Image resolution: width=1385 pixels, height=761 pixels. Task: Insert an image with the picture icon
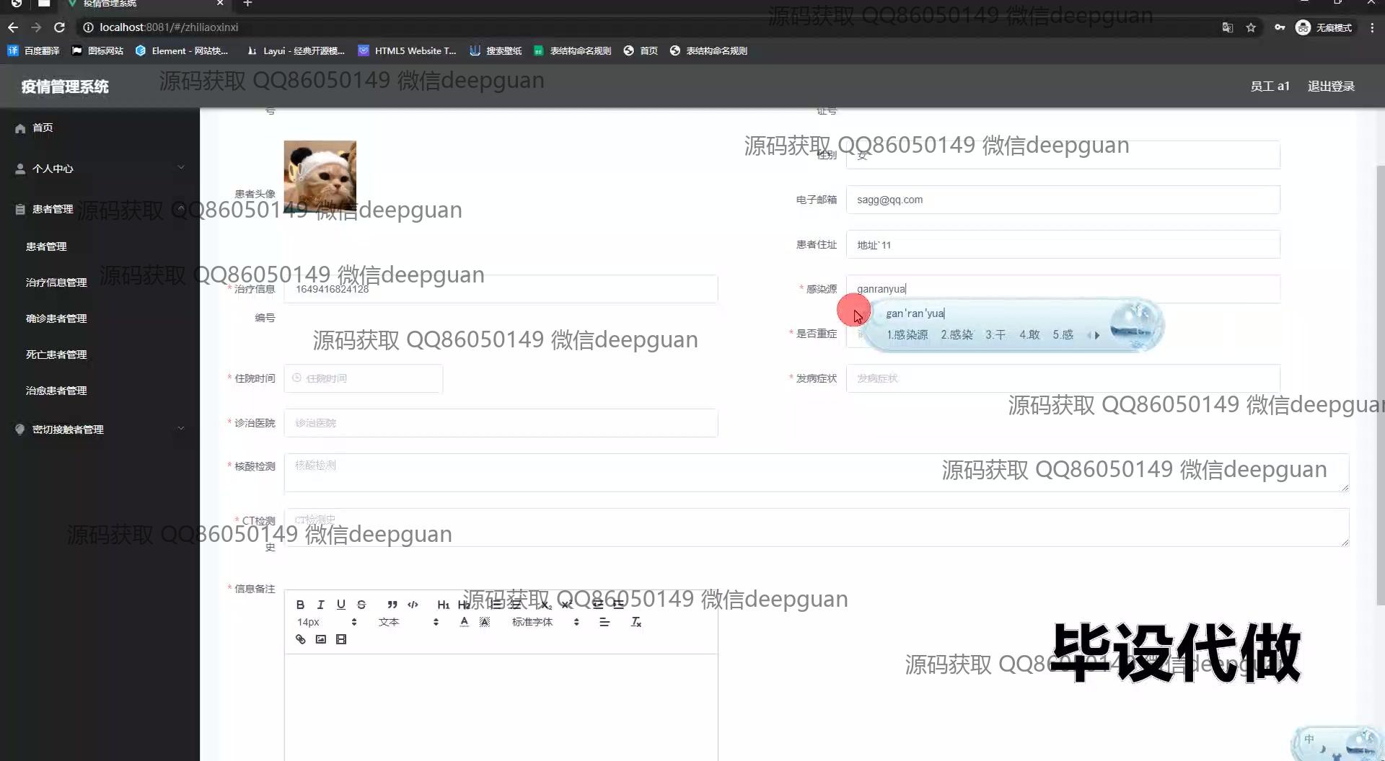tap(321, 639)
